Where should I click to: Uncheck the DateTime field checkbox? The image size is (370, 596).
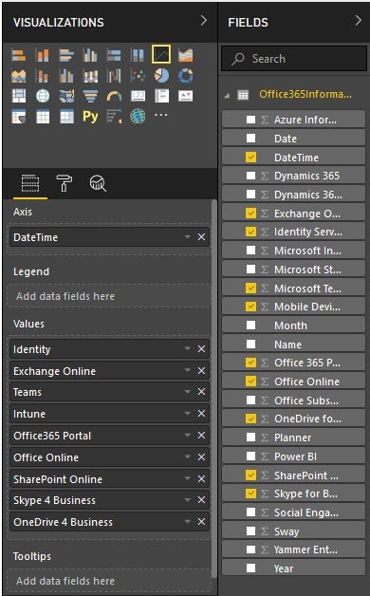(250, 157)
